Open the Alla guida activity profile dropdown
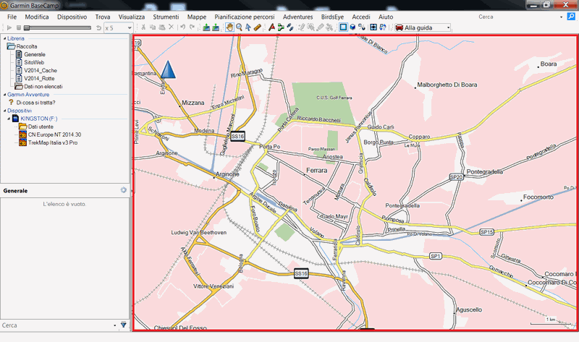 tap(423, 27)
